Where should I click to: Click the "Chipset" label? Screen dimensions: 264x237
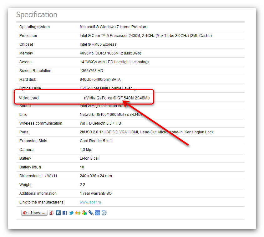pyautogui.click(x=26, y=44)
